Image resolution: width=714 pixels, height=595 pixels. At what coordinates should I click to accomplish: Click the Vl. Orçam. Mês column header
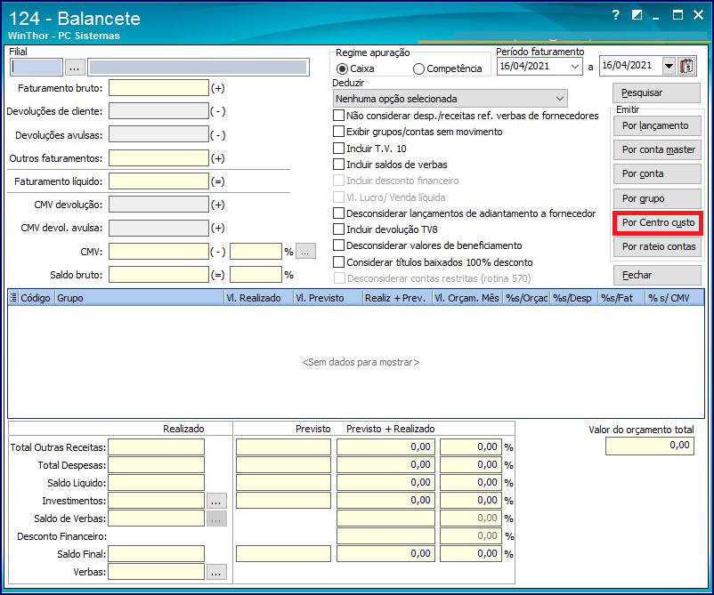coord(467,298)
